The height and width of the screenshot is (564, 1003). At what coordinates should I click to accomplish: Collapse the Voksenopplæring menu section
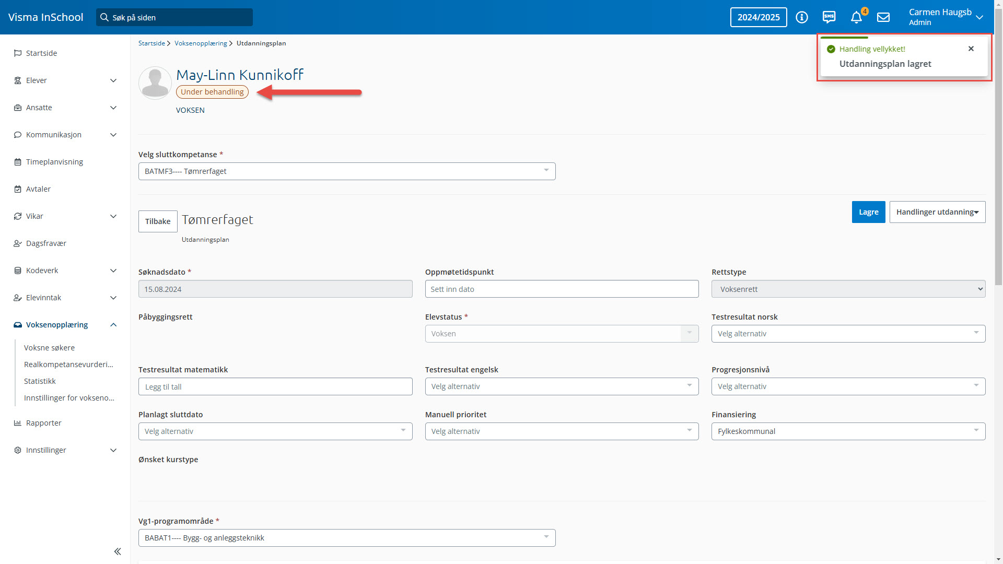click(113, 325)
